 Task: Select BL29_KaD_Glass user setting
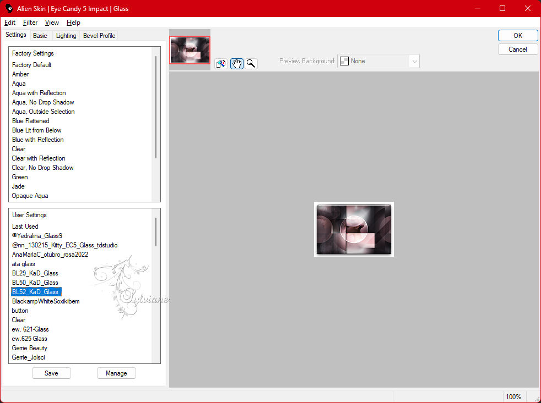click(x=35, y=273)
